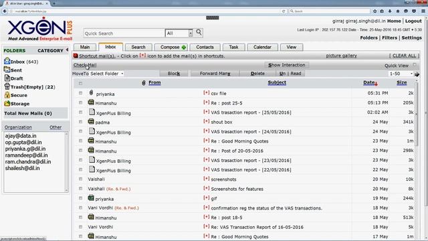Add 'shout box' mail to shortcuts

click(207, 122)
